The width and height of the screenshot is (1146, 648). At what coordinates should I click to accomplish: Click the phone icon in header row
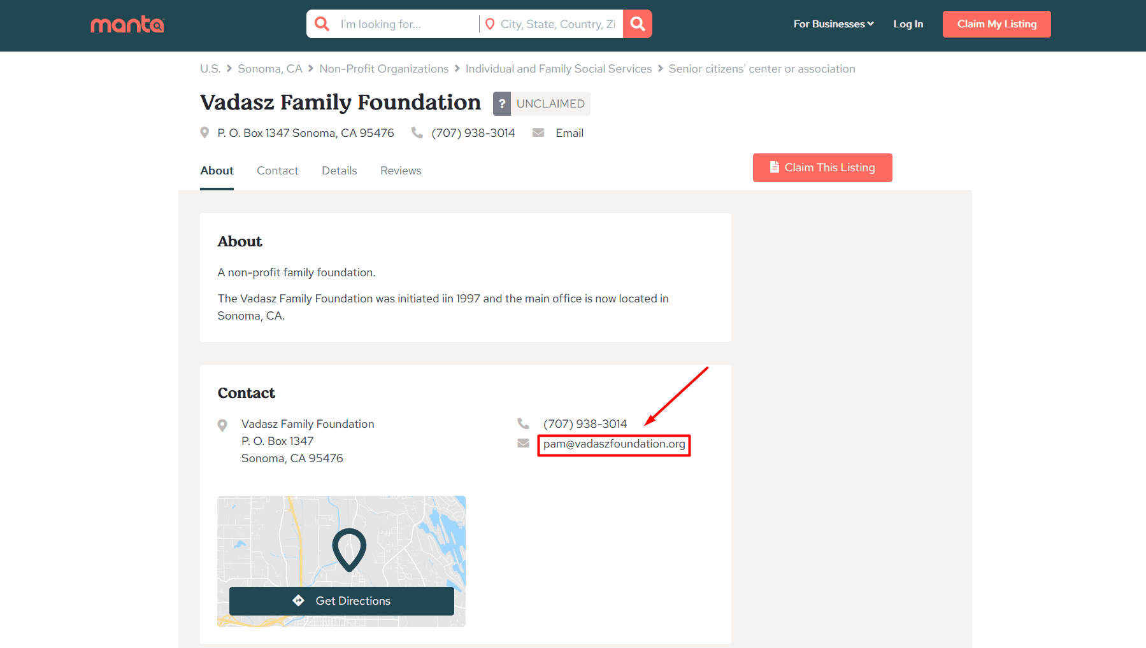417,132
